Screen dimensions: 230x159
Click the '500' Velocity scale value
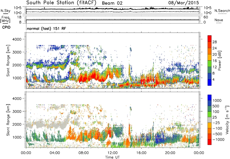click(216, 106)
